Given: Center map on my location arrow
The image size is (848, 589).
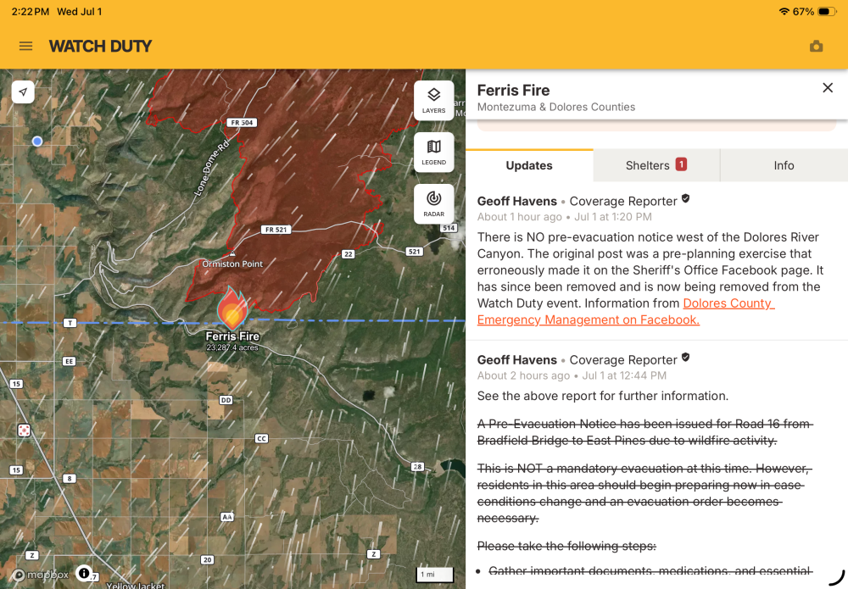Looking at the screenshot, I should point(23,92).
